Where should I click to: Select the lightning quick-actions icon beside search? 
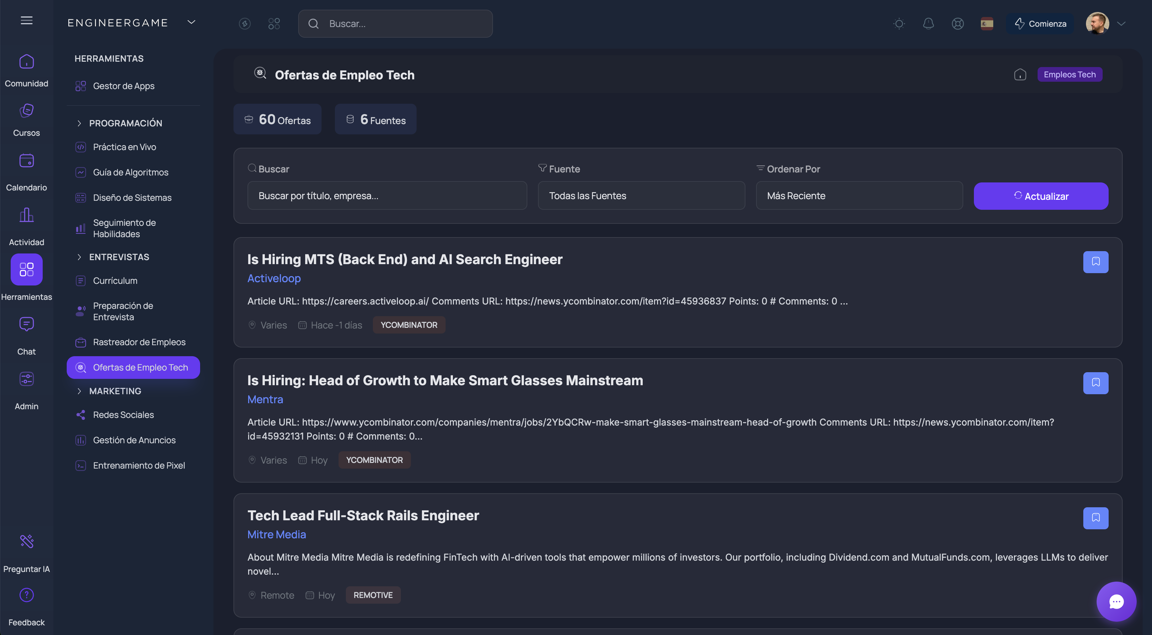[x=244, y=24]
